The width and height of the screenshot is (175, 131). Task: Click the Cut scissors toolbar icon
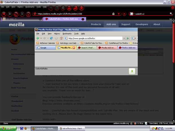click(51, 8)
